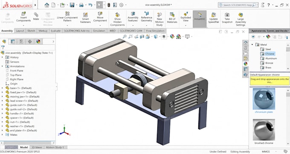Switch to the Sketch tab

click(x=31, y=31)
